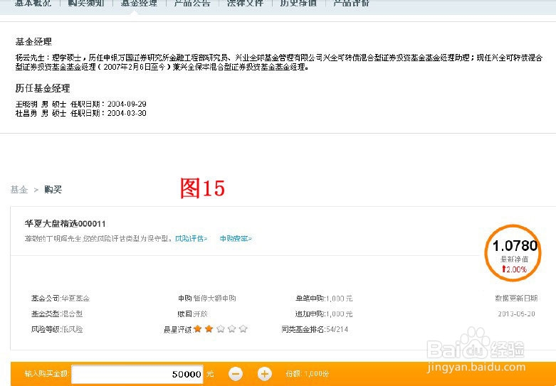Screen dimensions: 556x386
Task: Click fund title 华夏大盘精选000011
Action: tap(65, 224)
